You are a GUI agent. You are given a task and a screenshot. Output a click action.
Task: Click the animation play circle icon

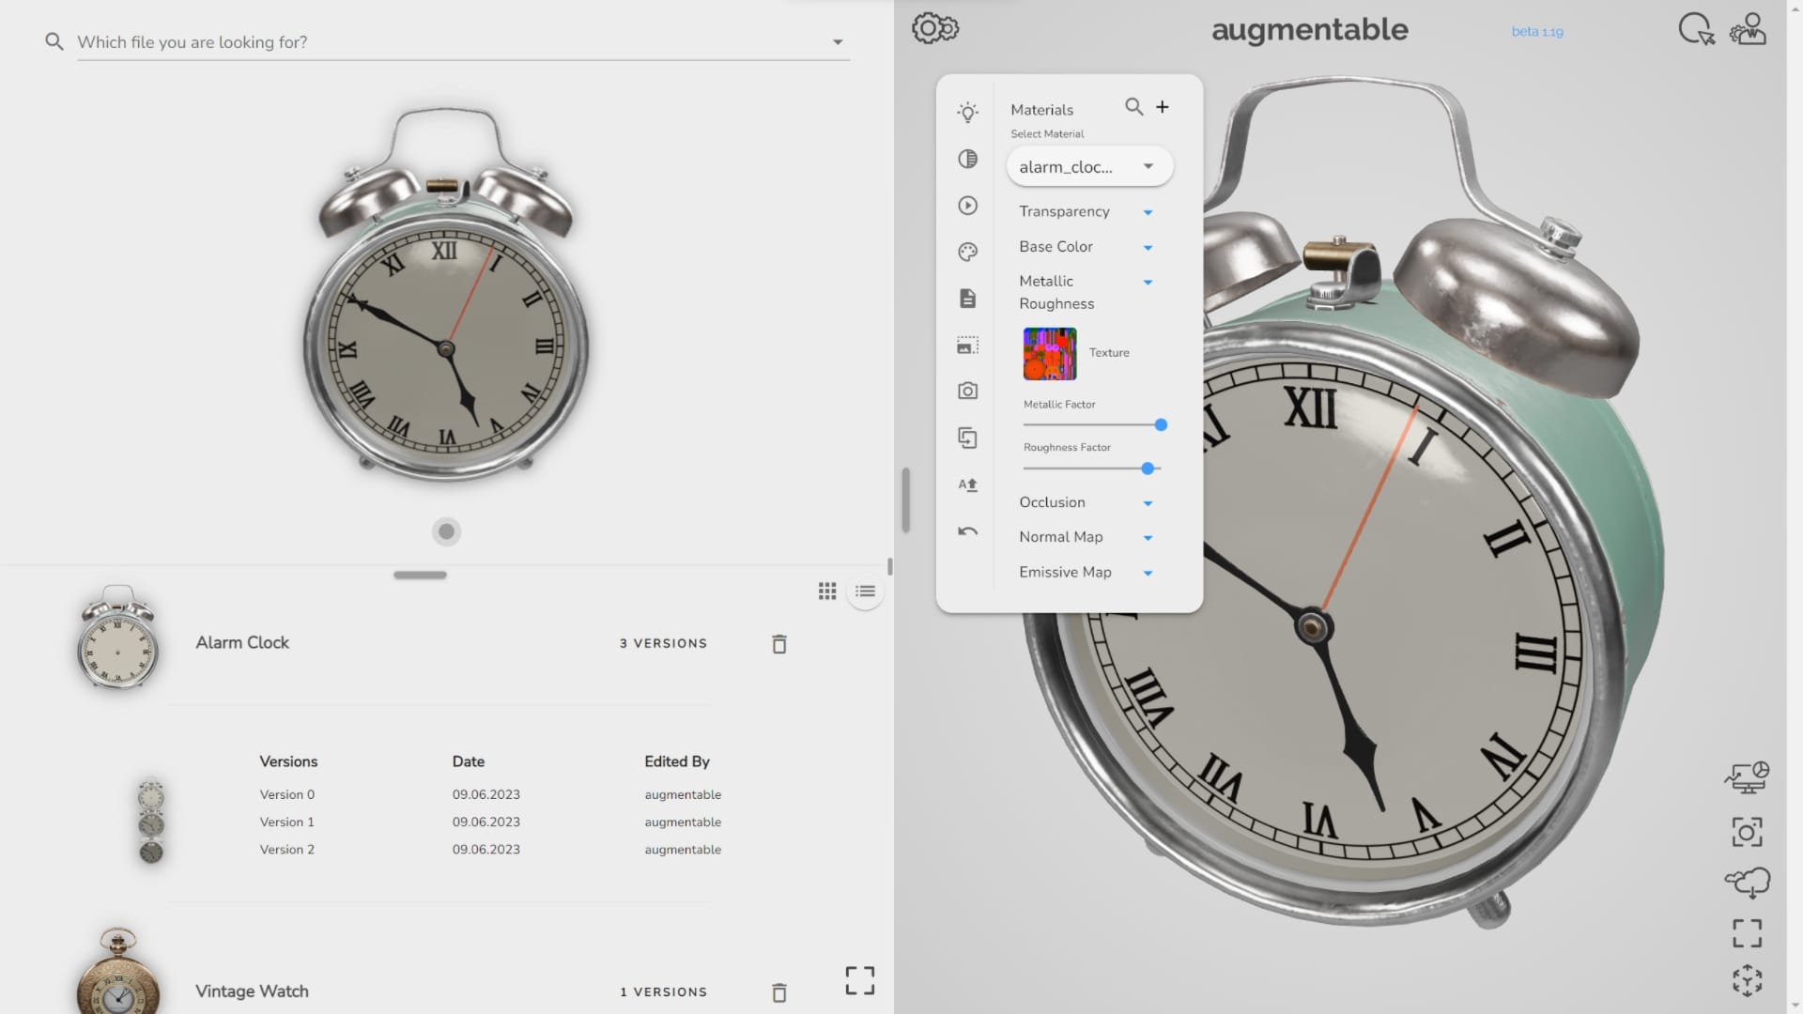(x=967, y=206)
